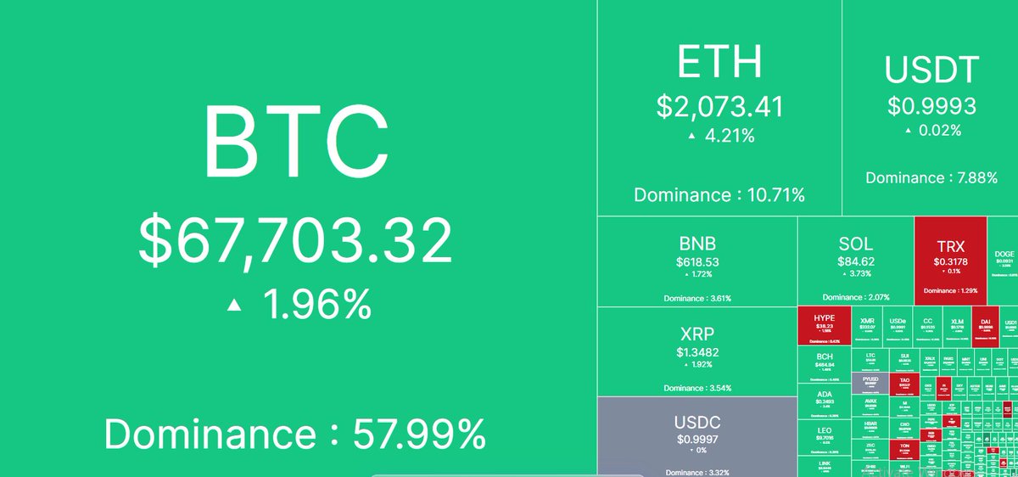Select the gray PYUSD tile
Viewport: 1018px width, 477px height.
870,383
